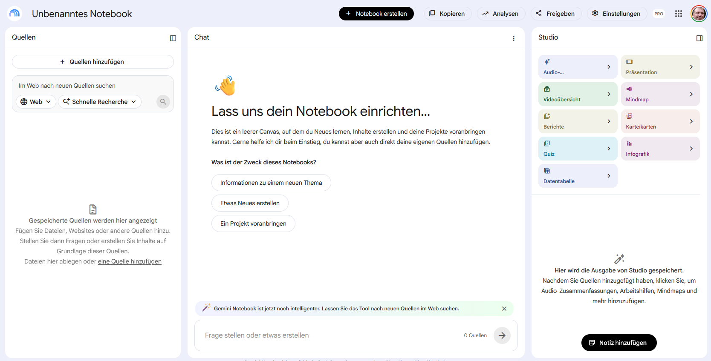Open the Web source type dropdown

click(x=36, y=102)
